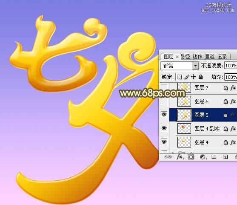This screenshot has width=237, height=205.
Task: Open the 动作 (Actions) tab
Action: click(x=197, y=57)
